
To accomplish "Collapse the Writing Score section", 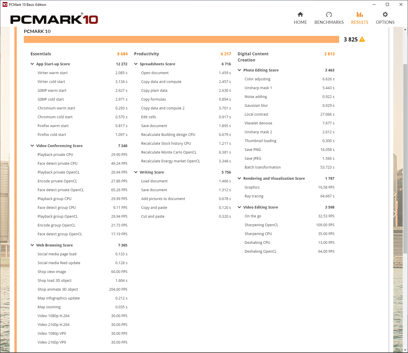I will (x=136, y=172).
